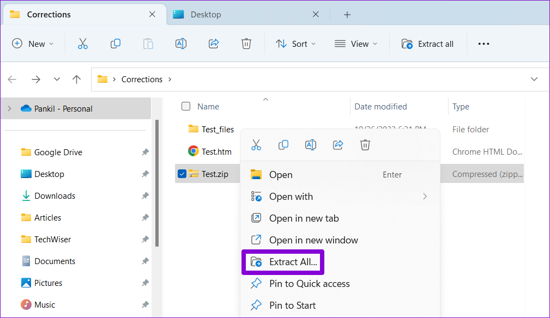Click pin icon next to TechWiser
The image size is (550, 318).
145,240
